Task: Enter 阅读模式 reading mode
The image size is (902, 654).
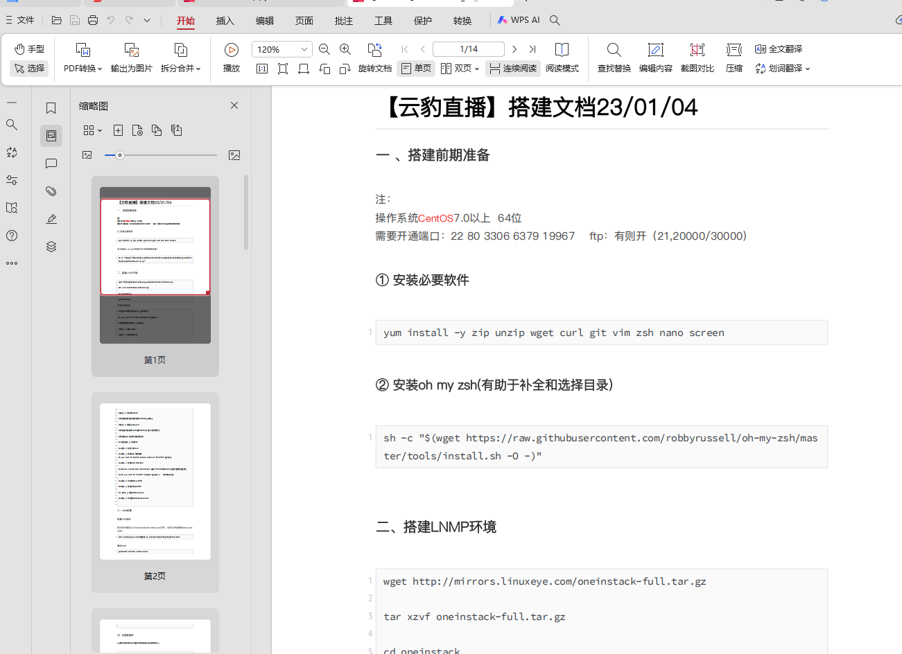Action: tap(562, 58)
